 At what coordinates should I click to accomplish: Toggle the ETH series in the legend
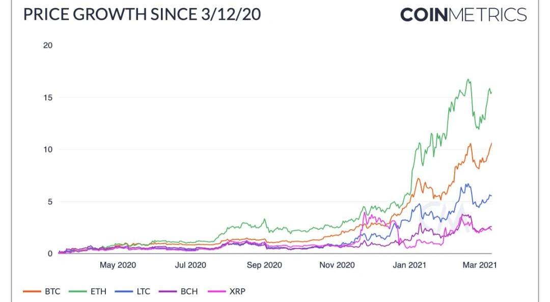91,292
